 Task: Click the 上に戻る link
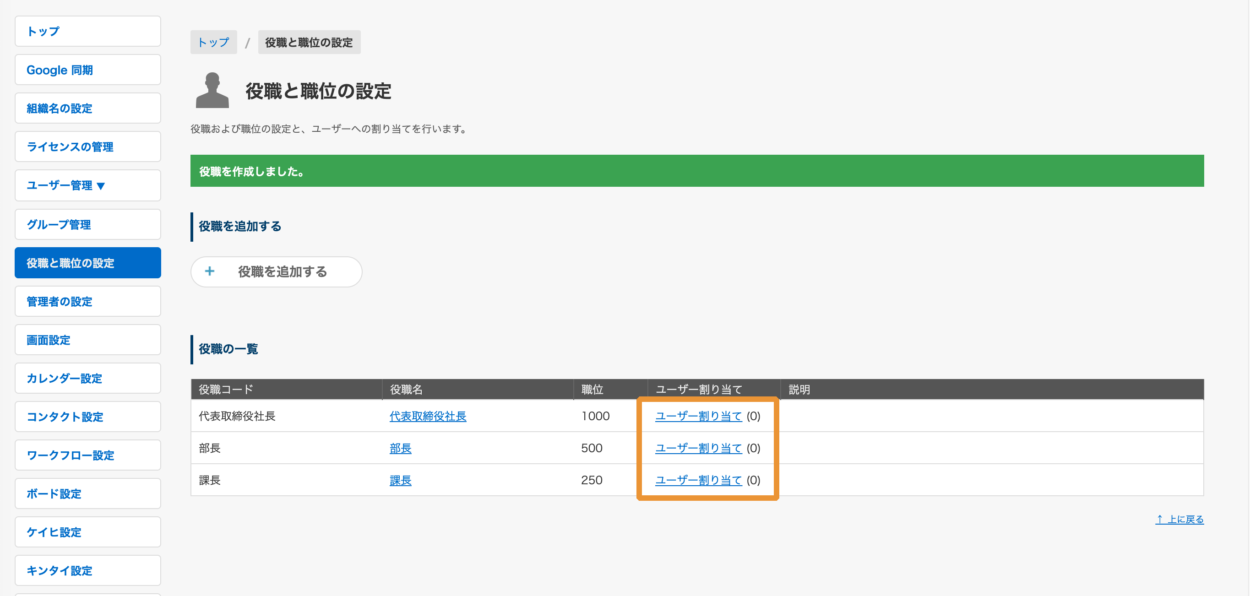click(1179, 520)
